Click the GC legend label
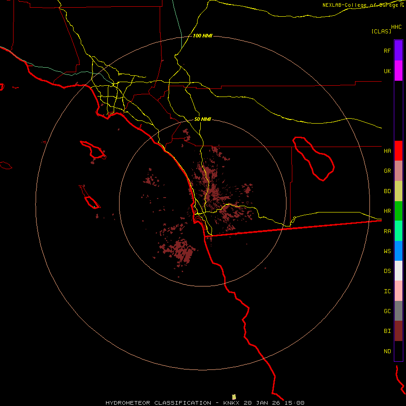The width and height of the screenshot is (406, 406). point(387,311)
